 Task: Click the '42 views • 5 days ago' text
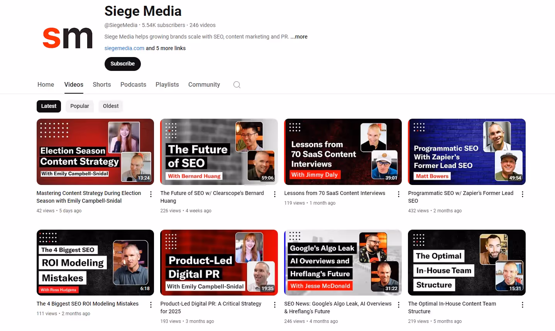pyautogui.click(x=59, y=211)
